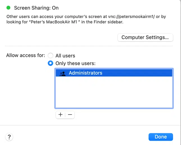Click the "All users" label text

pyautogui.click(x=65, y=56)
